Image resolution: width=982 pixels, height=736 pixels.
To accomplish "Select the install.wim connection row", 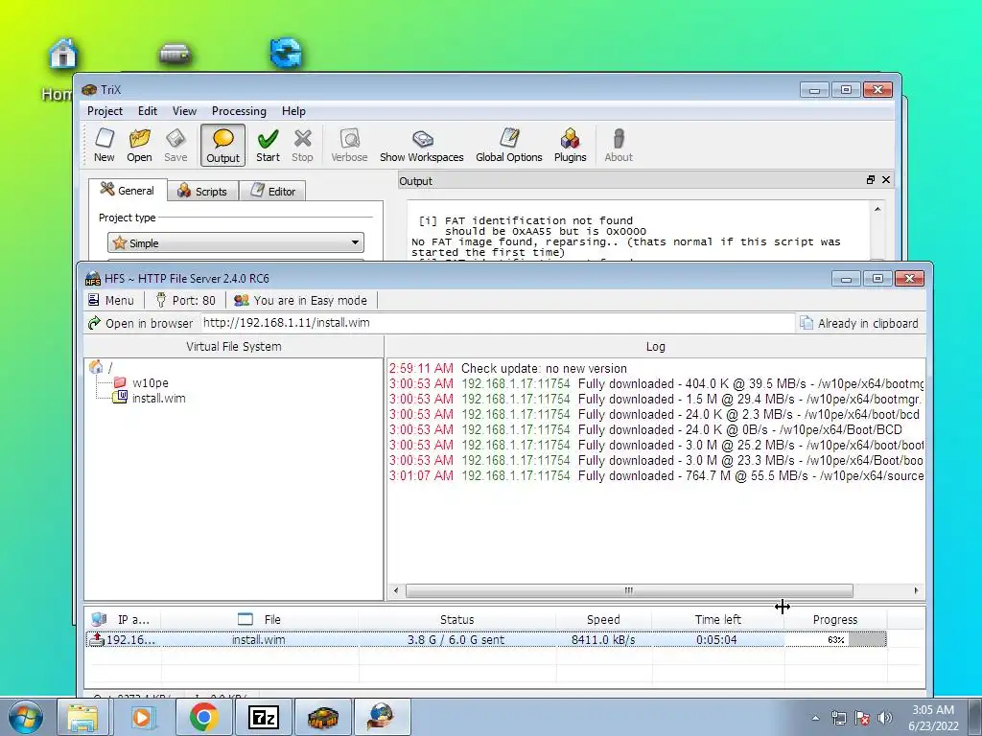I will click(486, 639).
